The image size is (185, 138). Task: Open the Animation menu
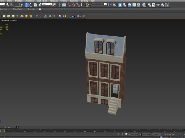(x=30, y=1)
